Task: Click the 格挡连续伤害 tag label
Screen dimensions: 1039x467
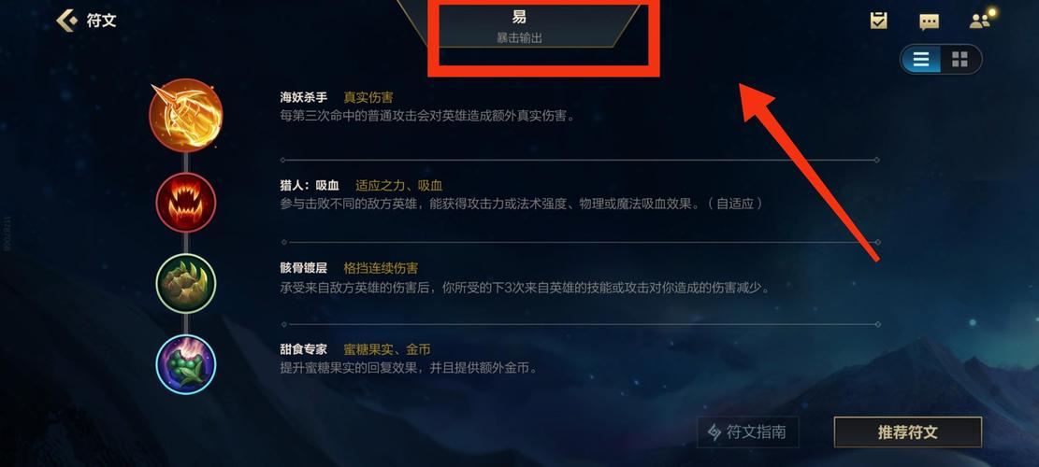Action: pyautogui.click(x=381, y=268)
